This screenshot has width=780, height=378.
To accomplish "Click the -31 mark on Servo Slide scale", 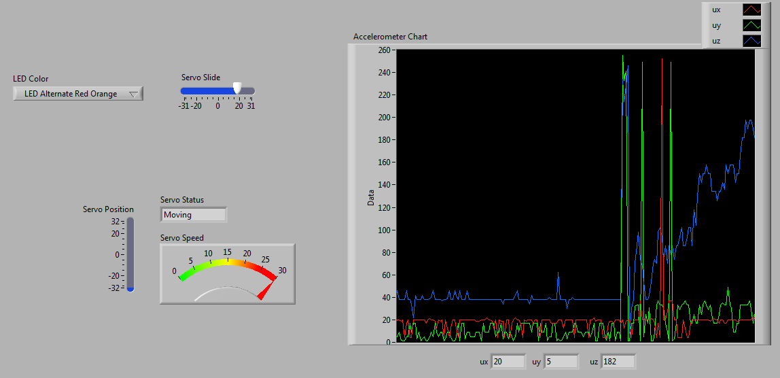I will tap(185, 105).
